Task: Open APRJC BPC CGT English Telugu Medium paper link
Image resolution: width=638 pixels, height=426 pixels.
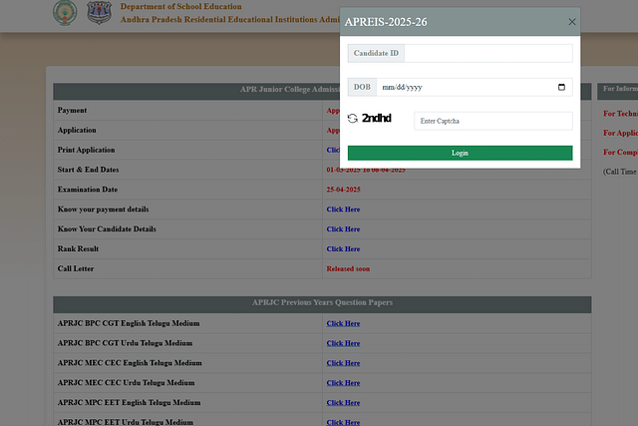Action: point(343,323)
